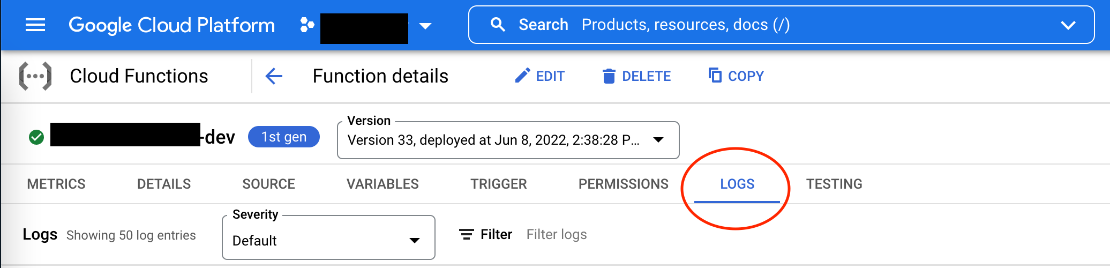Click the trash Delete icon

coord(609,76)
